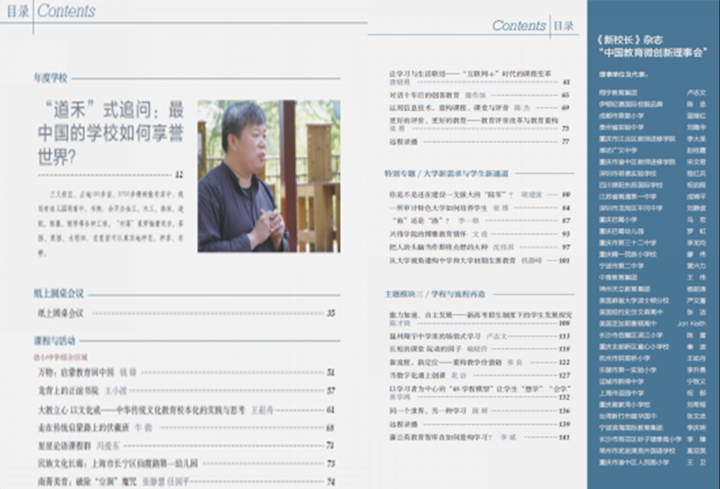Select the 特别专题 / 大学新需求与学生新通道 heading
Screen dimensions: 720x489
click(x=446, y=173)
